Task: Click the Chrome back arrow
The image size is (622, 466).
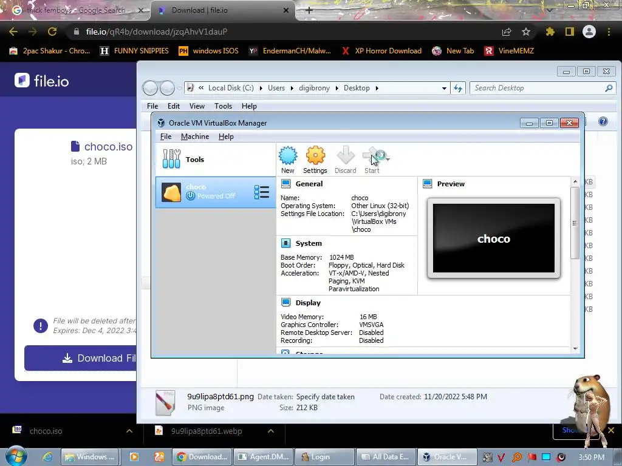Action: pos(13,32)
